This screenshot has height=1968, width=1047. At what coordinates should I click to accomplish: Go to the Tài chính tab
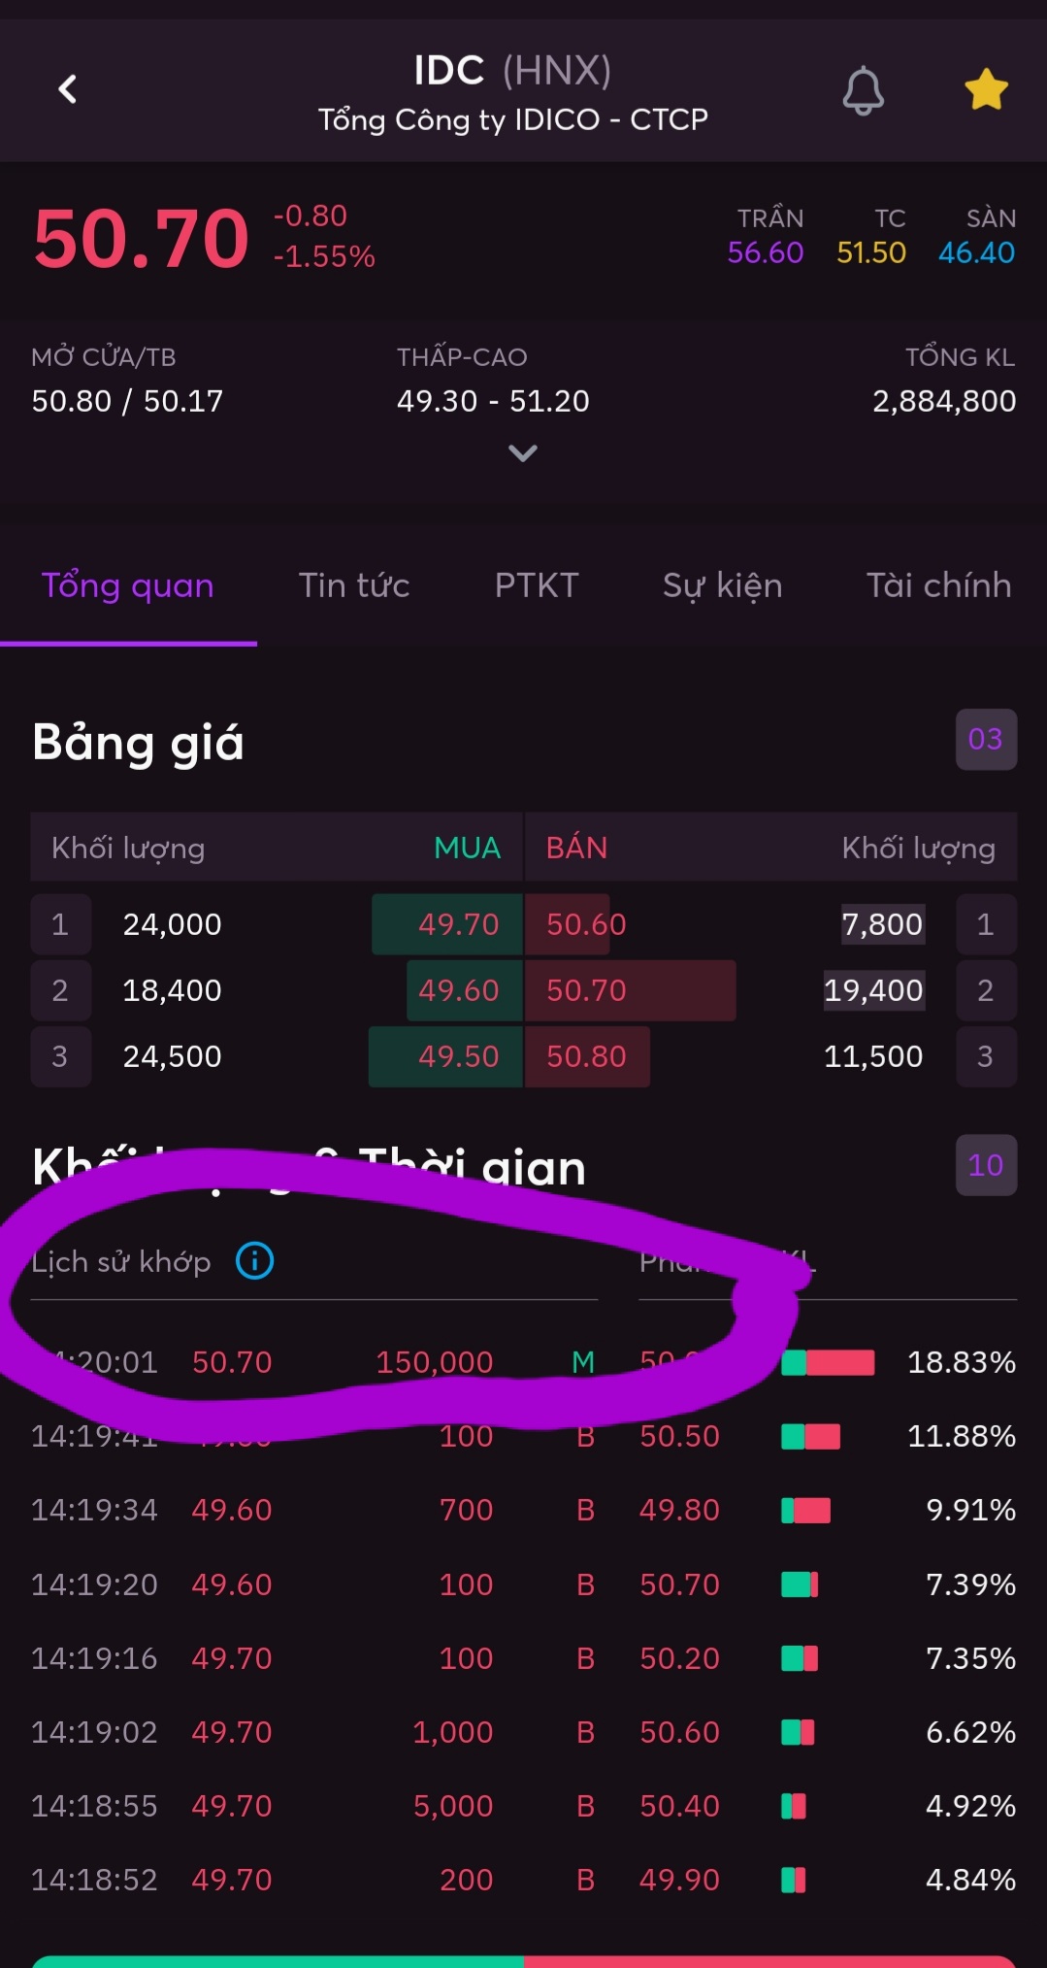[x=938, y=585]
